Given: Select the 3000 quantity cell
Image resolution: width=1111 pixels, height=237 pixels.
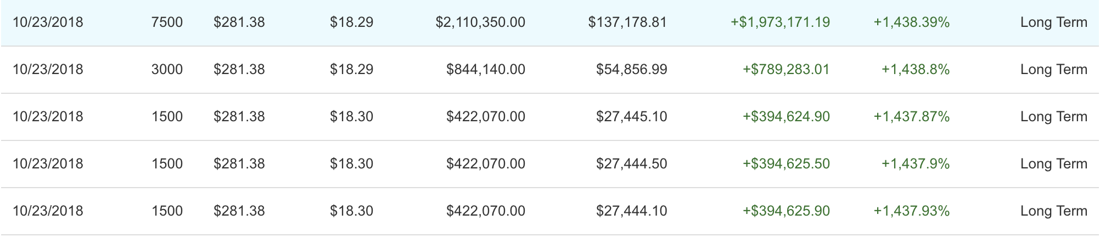Looking at the screenshot, I should click(x=167, y=70).
